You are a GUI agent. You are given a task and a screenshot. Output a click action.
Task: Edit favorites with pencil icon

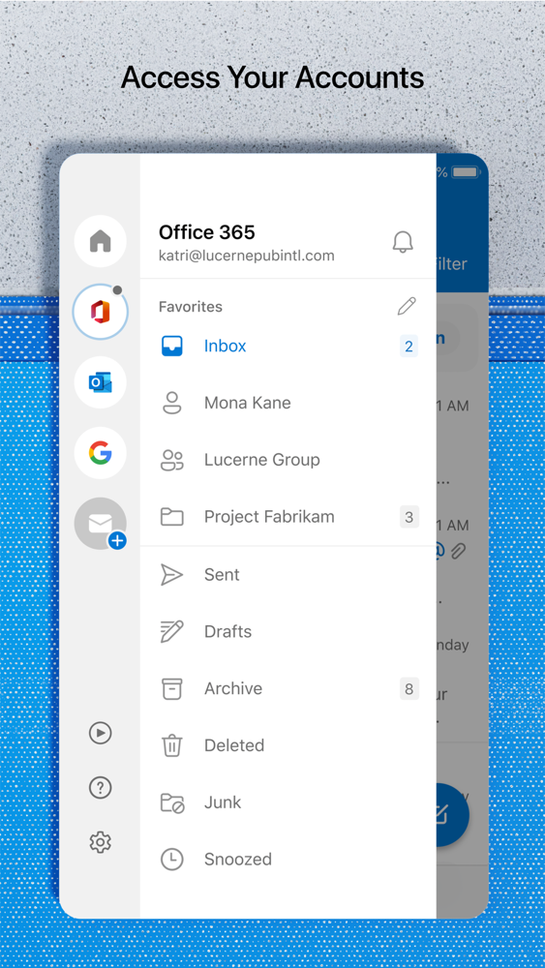(407, 306)
